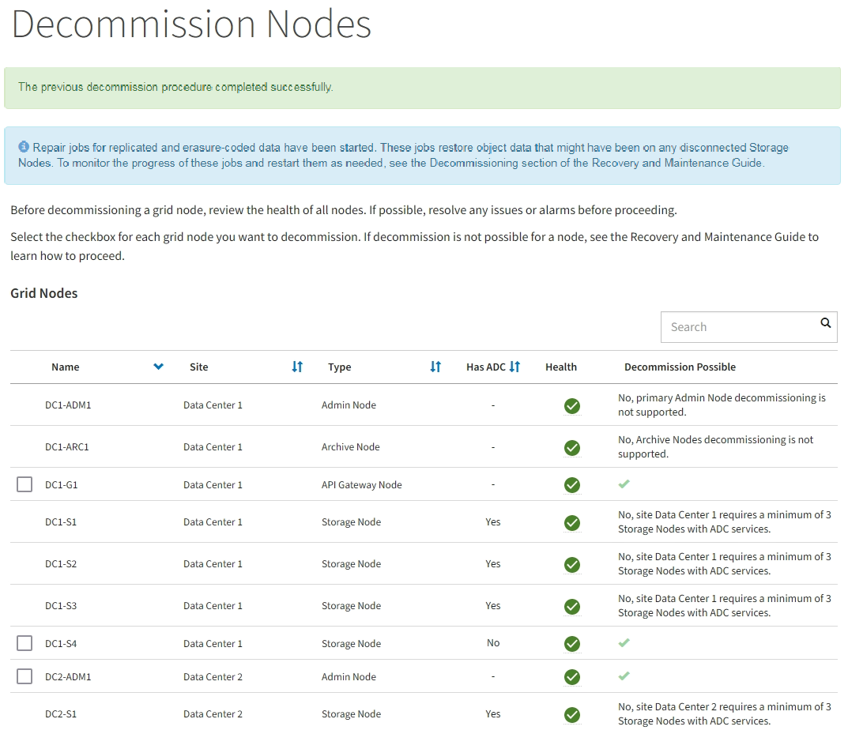Click the Decommission Possible column header

point(680,367)
